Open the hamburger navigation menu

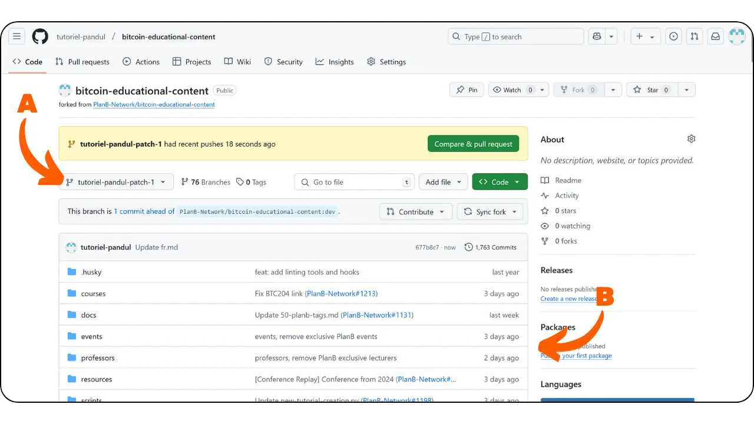click(x=17, y=37)
